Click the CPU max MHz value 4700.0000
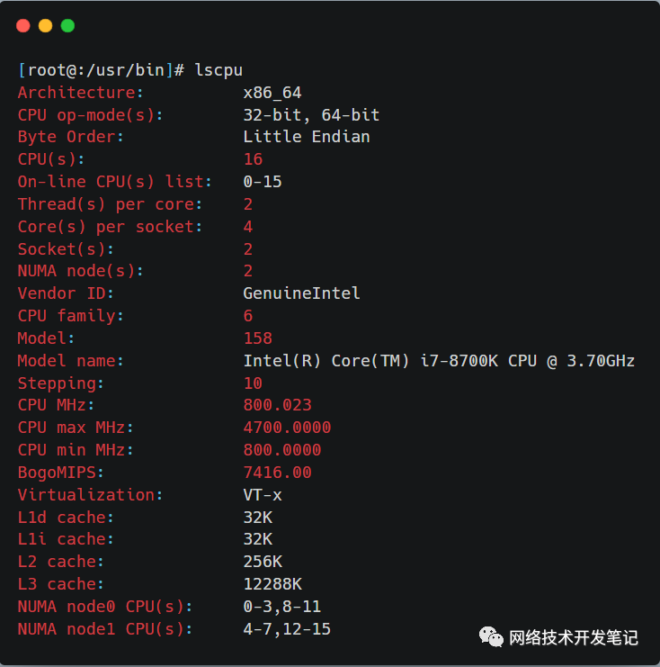This screenshot has width=660, height=667. (287, 428)
